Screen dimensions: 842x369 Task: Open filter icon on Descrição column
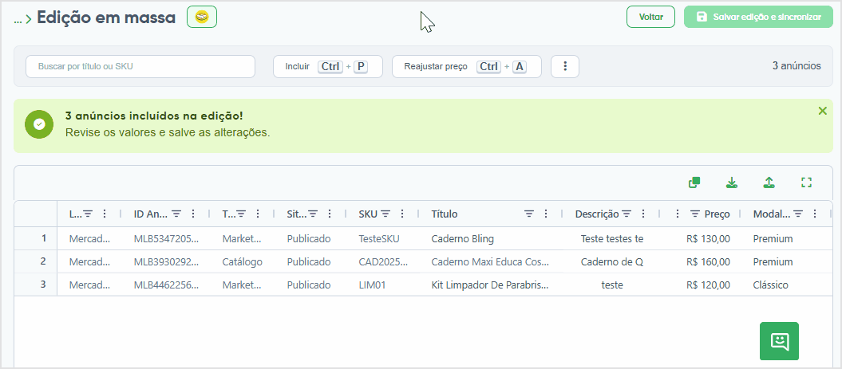627,214
